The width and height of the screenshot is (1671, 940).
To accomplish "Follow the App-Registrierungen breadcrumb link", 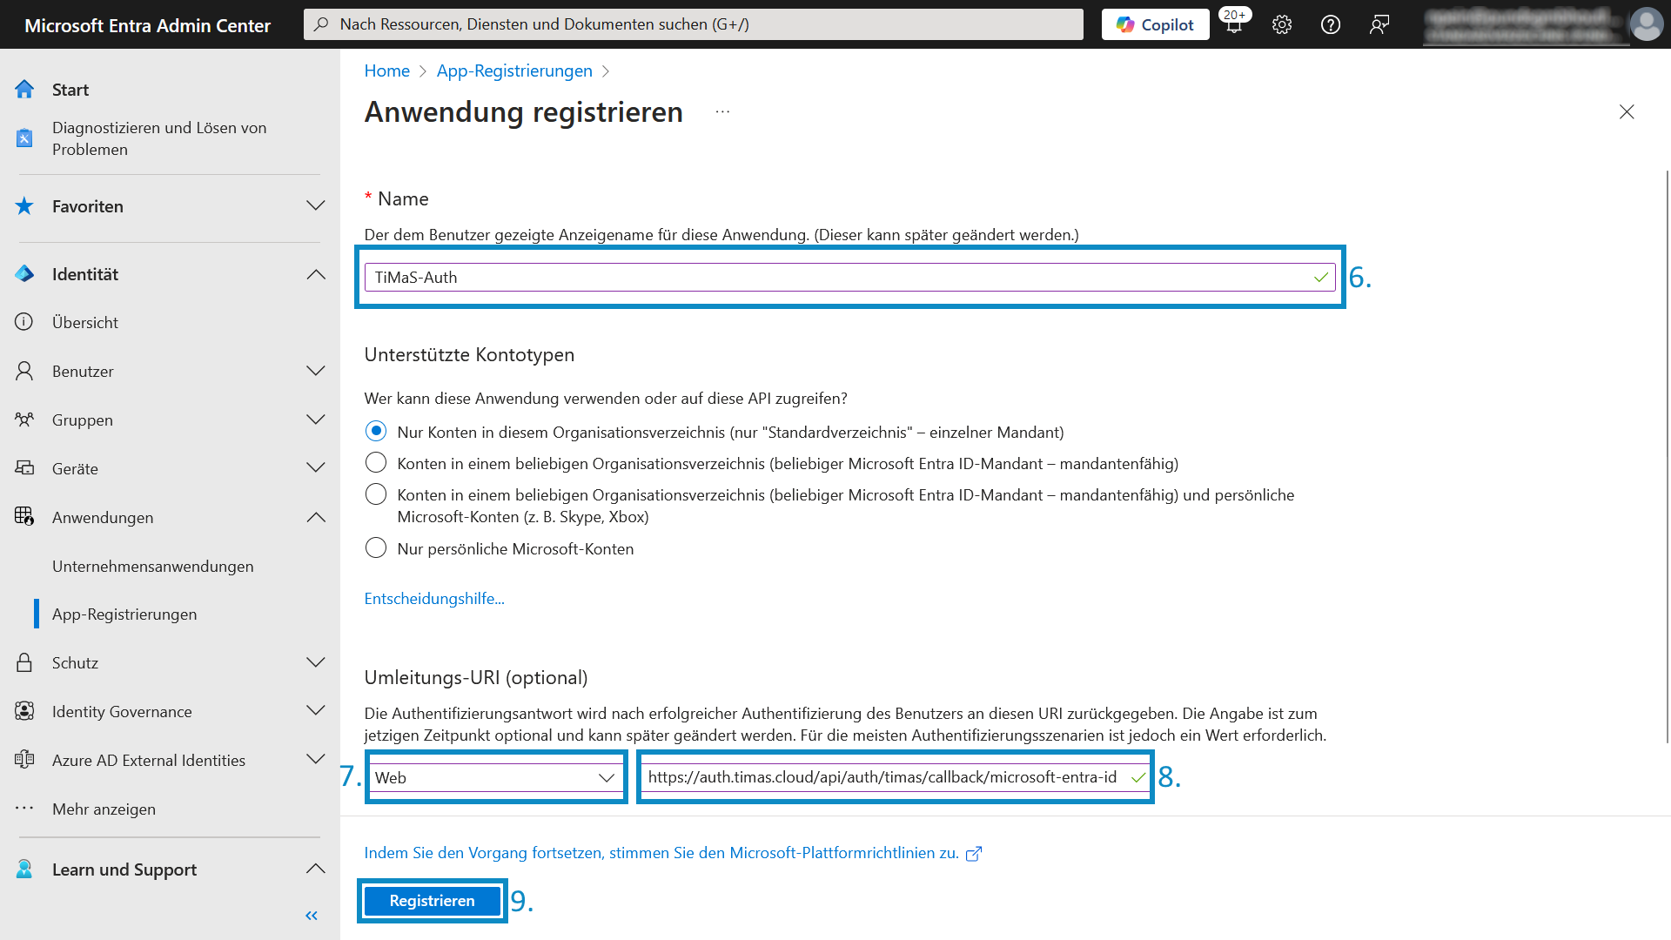I will tap(514, 70).
